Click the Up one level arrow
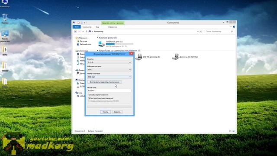 [x=86, y=32]
